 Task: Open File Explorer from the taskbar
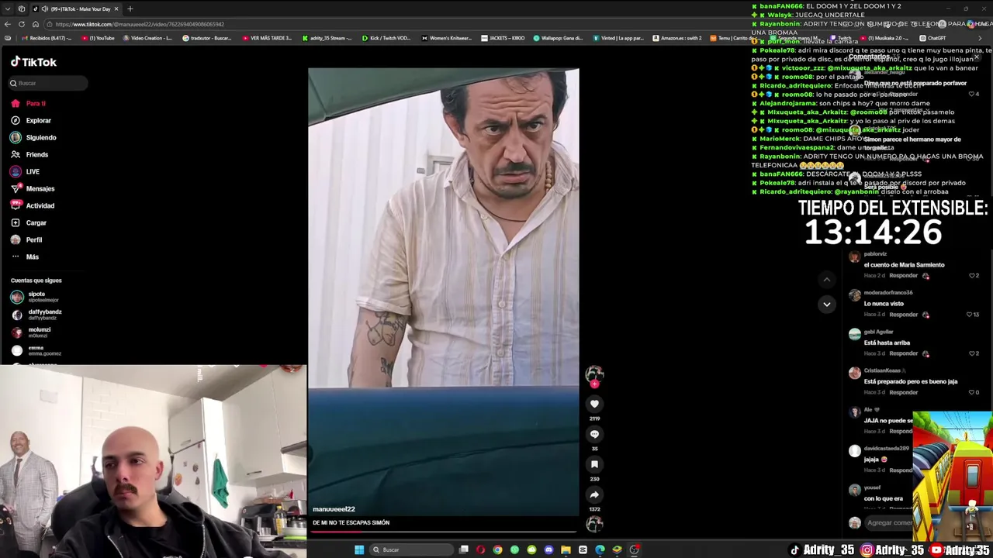[x=566, y=550]
